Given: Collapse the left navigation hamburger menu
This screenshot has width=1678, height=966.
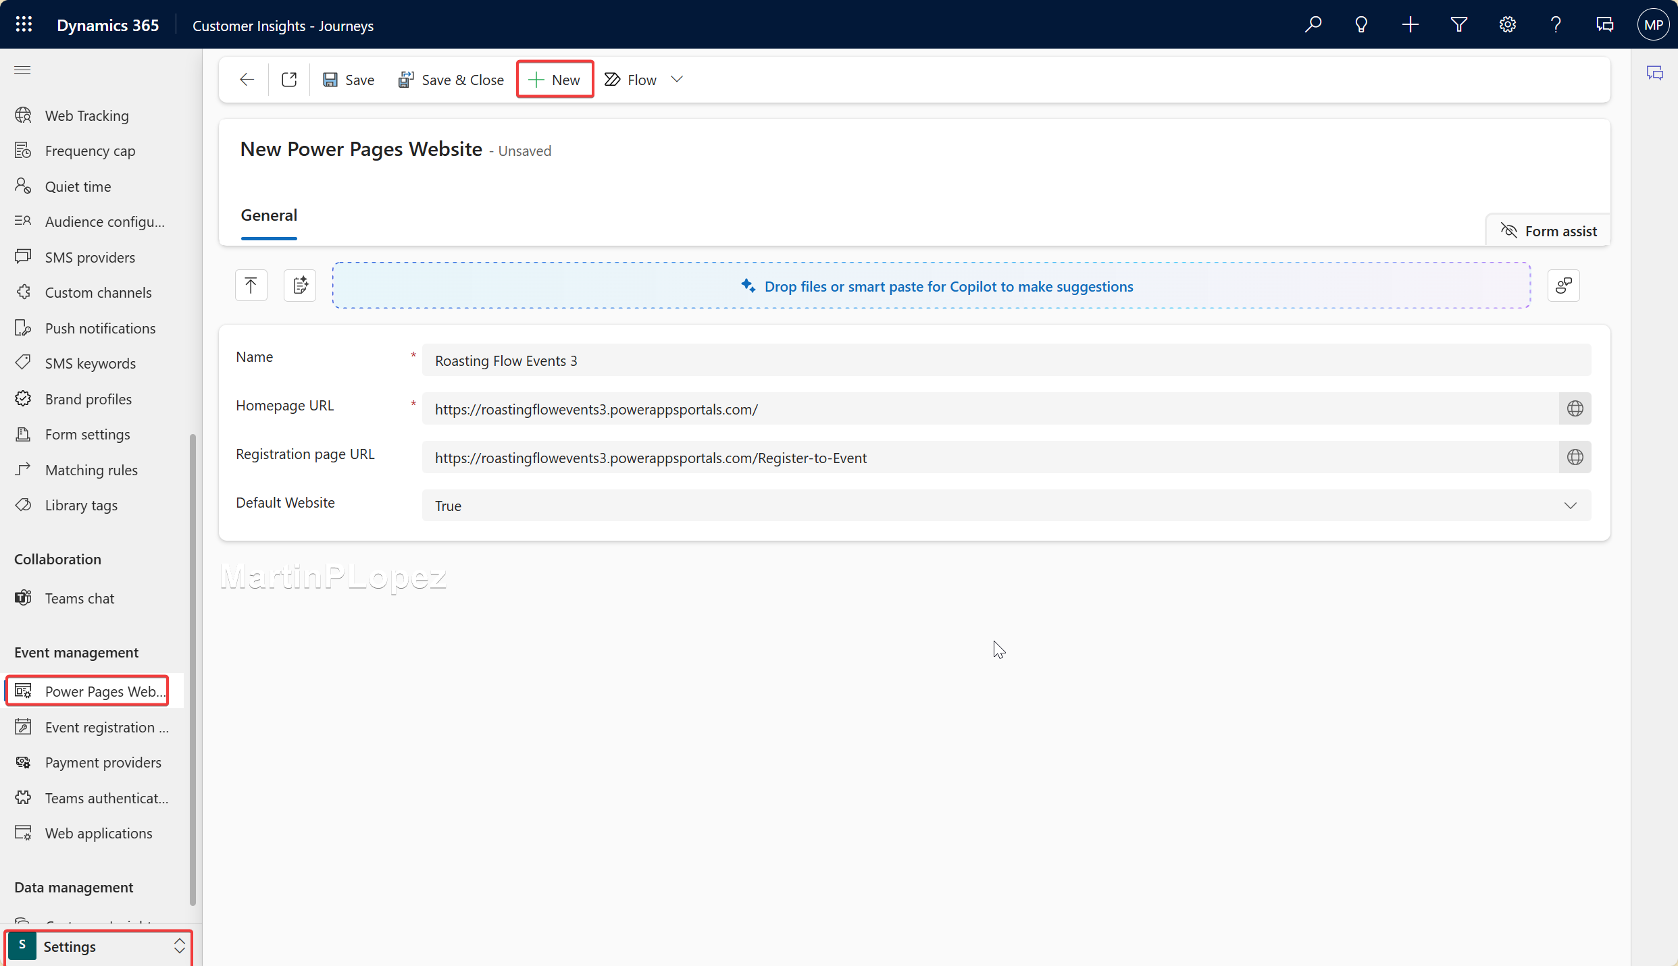Looking at the screenshot, I should (22, 70).
